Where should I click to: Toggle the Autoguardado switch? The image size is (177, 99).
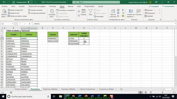30,2
